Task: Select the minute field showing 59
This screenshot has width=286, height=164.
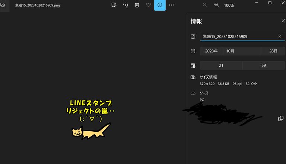Action: coord(264,65)
